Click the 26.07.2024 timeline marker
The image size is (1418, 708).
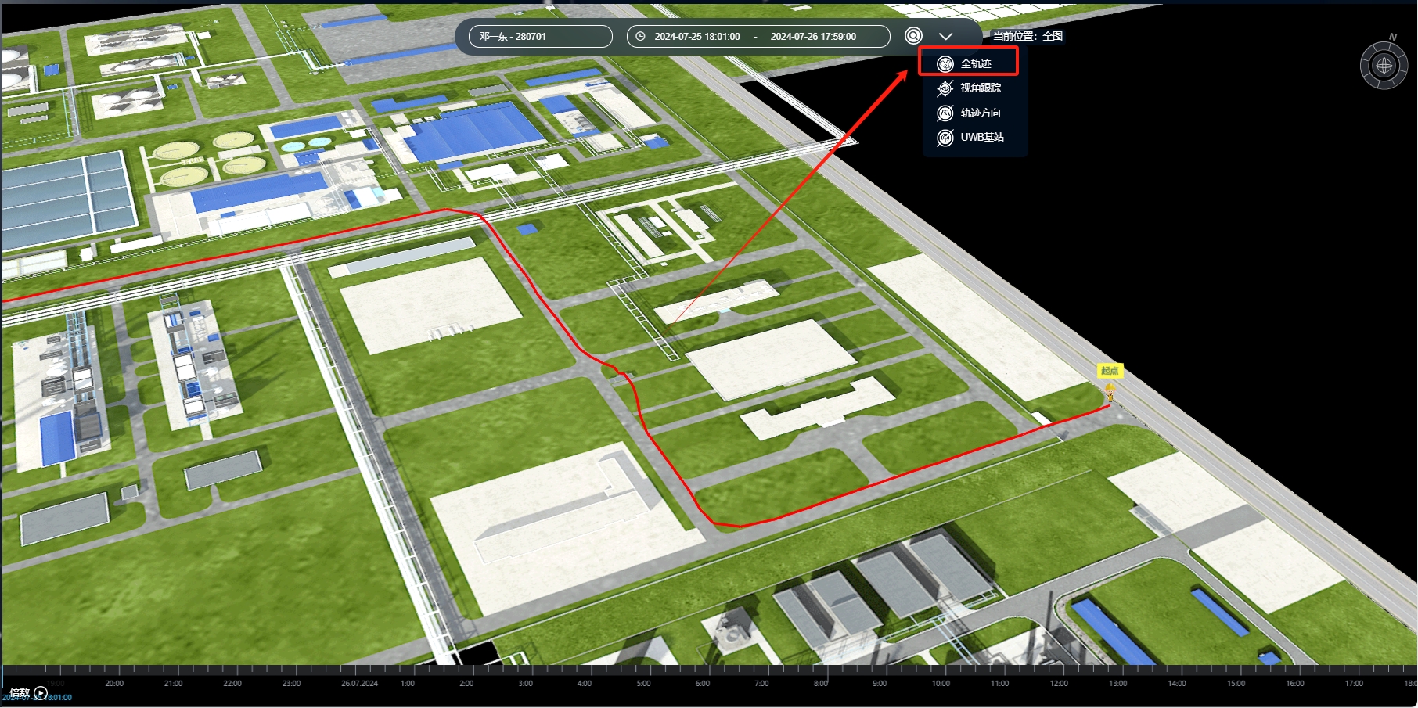[359, 683]
